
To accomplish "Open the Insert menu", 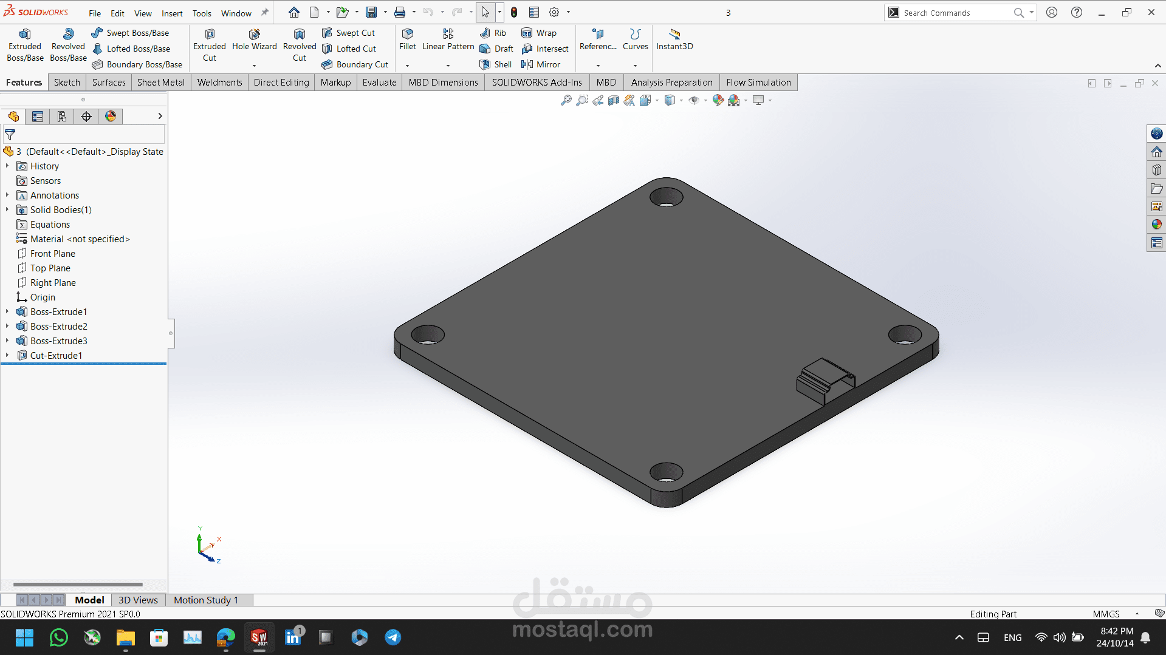I will click(172, 13).
